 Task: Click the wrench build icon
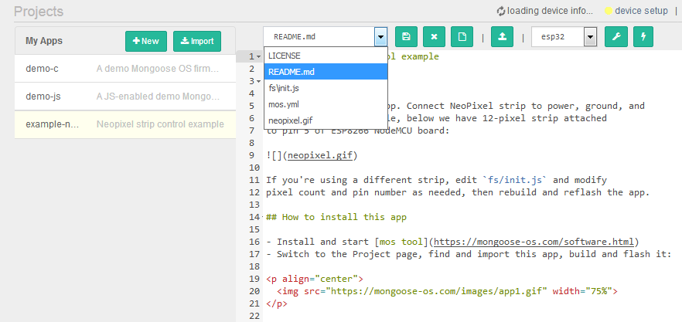point(616,37)
